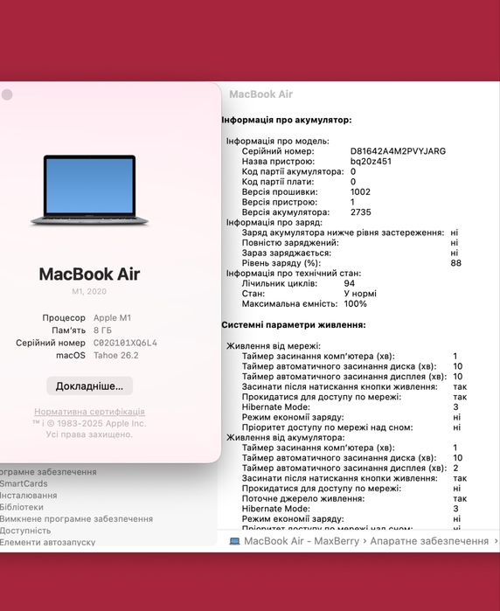Click the MacBook Air window title
This screenshot has width=500, height=611.
point(260,94)
